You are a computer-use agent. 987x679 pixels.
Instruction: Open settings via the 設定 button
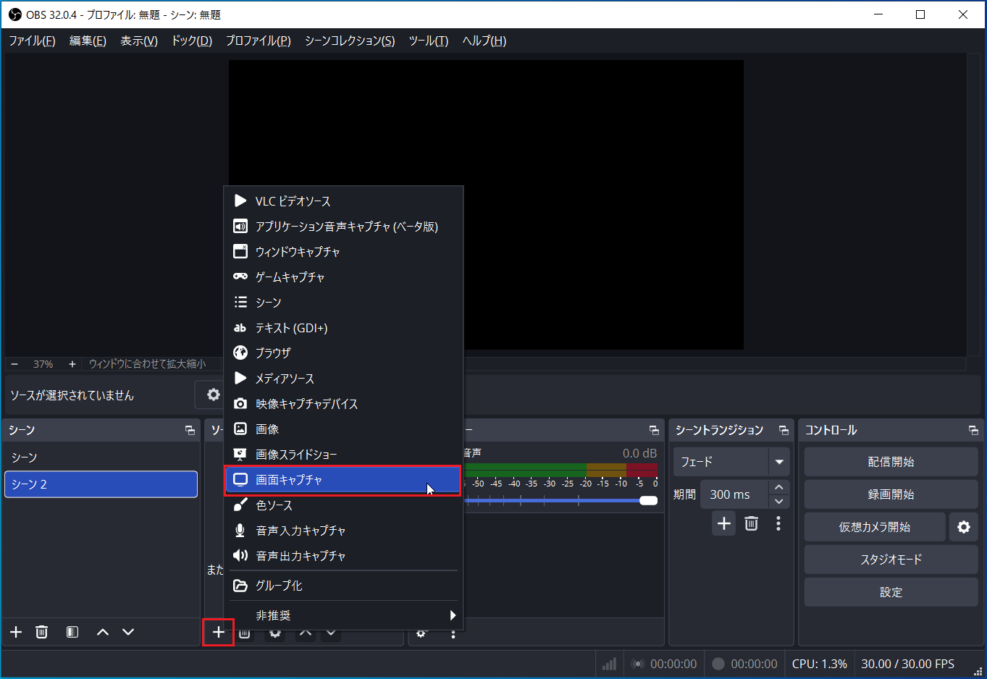pos(891,591)
